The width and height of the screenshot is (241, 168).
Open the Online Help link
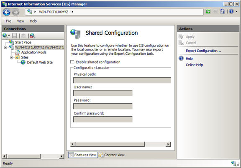pyautogui.click(x=194, y=65)
